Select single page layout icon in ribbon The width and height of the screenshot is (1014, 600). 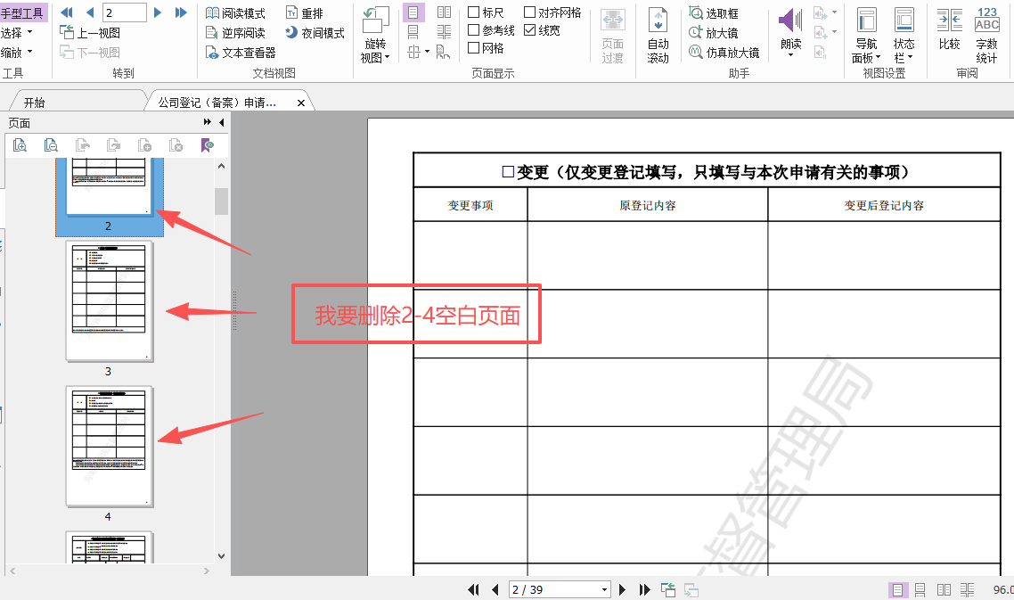[413, 12]
